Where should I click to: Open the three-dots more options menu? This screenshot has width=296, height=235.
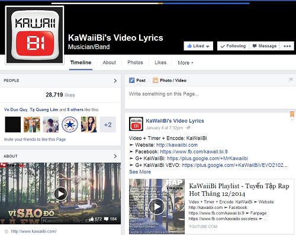pyautogui.click(x=287, y=46)
